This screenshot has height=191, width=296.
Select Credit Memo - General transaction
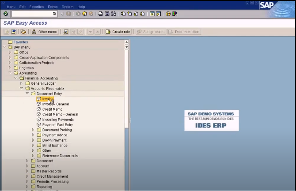pyautogui.click(x=60, y=114)
